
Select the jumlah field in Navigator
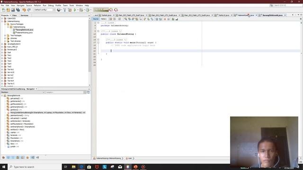(14, 147)
